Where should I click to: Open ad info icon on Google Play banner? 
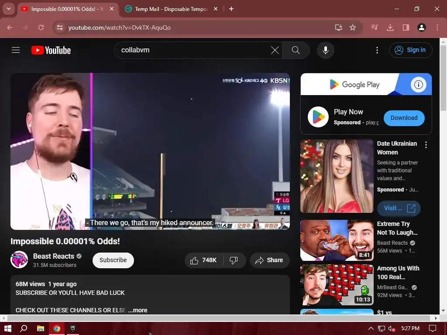pos(418,84)
